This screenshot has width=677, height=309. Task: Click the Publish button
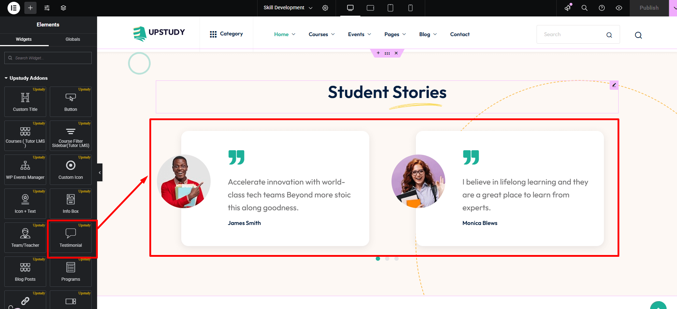[649, 8]
